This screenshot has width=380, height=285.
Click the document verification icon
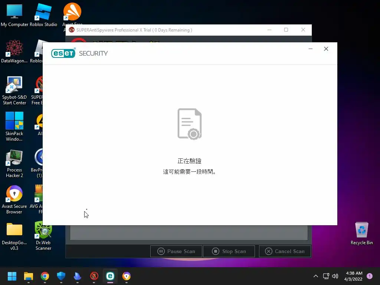point(190,124)
